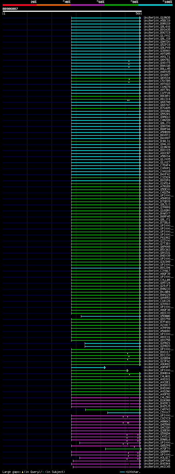Open hit UniRef100_A3LQC7
The image size is (175, 474).
[x=157, y=458]
